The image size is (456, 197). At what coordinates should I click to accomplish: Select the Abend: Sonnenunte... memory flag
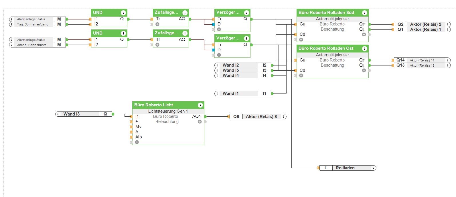click(x=33, y=45)
